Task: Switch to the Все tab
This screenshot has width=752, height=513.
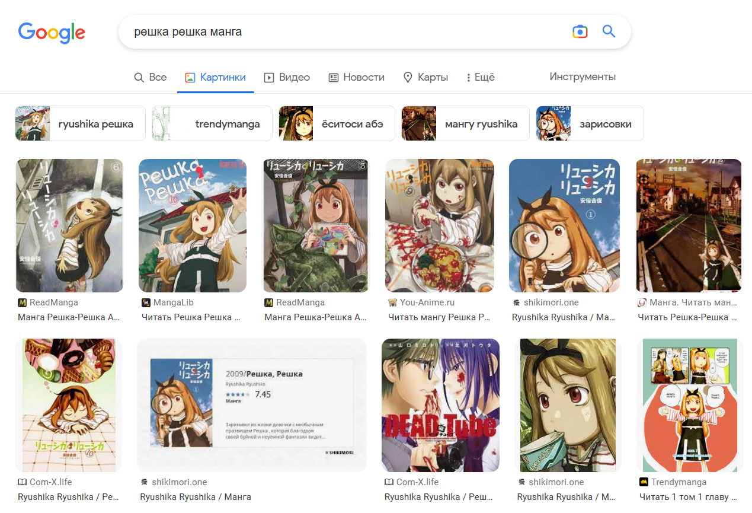Action: coord(151,77)
